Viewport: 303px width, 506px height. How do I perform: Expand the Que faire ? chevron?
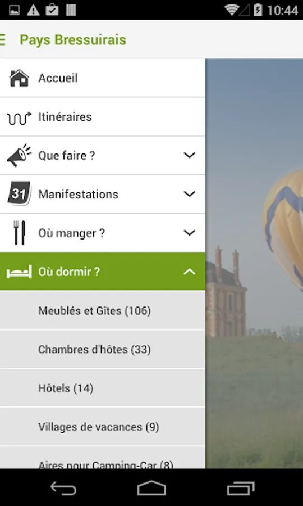tap(189, 155)
